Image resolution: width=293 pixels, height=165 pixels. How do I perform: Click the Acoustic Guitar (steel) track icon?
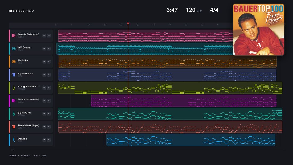coord(14,35)
